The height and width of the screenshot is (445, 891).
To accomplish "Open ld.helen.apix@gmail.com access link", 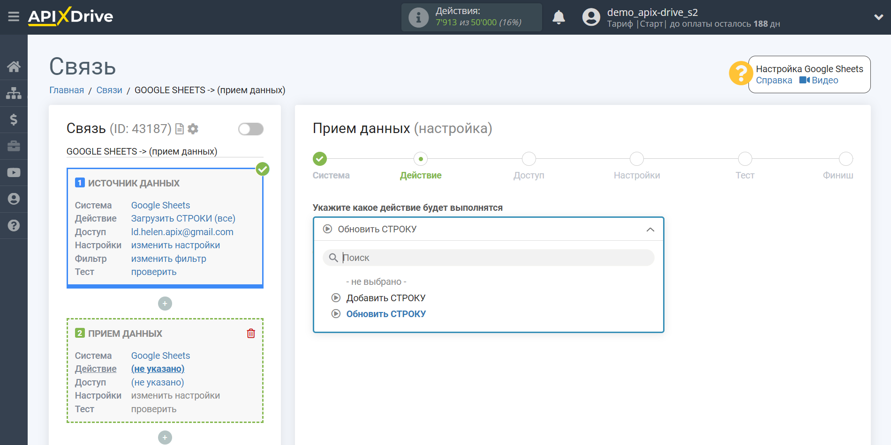I will [x=182, y=232].
